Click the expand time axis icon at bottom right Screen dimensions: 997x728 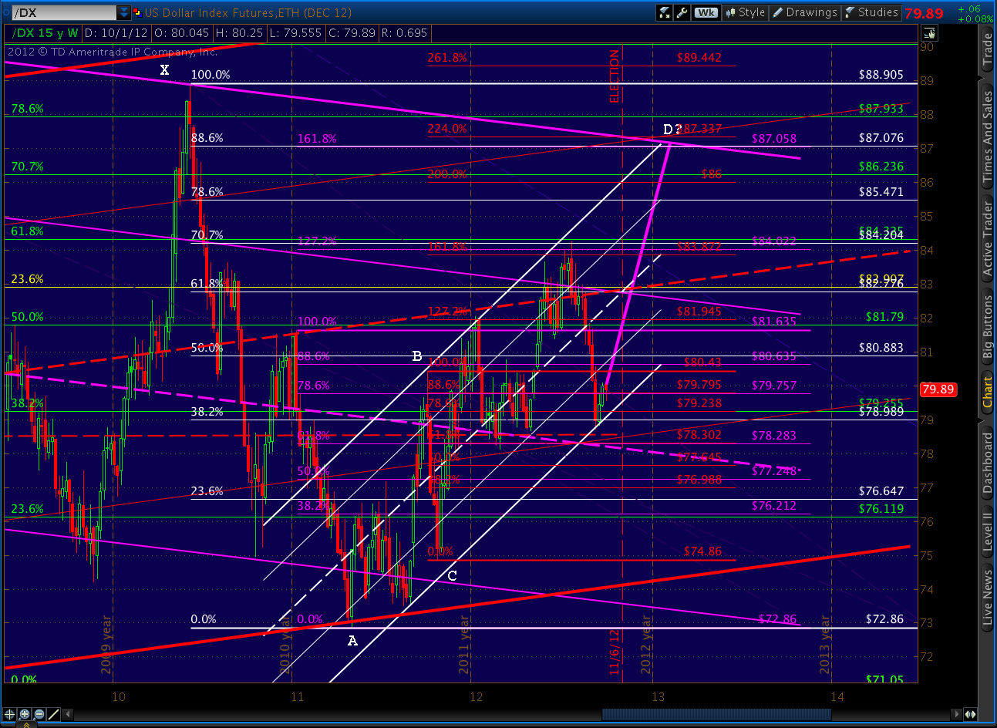971,714
